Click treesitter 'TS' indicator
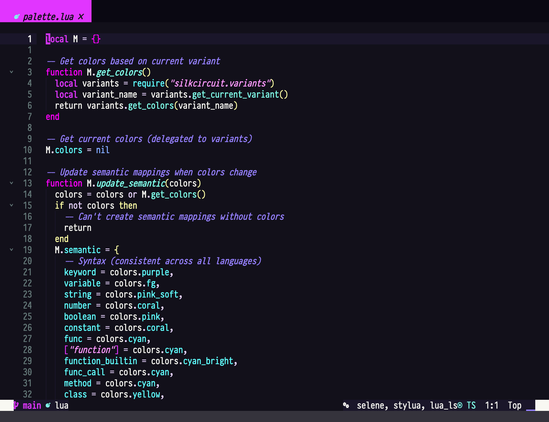Image resolution: width=549 pixels, height=422 pixels. (x=471, y=405)
